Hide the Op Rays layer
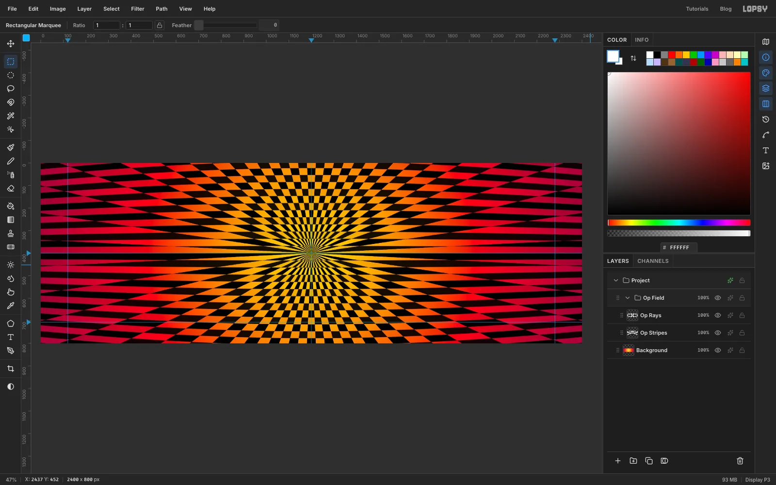 718,315
